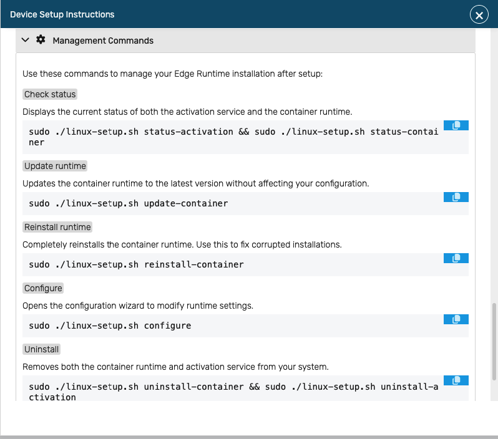Click the reinstall-container command text
This screenshot has width=498, height=439.
point(136,264)
